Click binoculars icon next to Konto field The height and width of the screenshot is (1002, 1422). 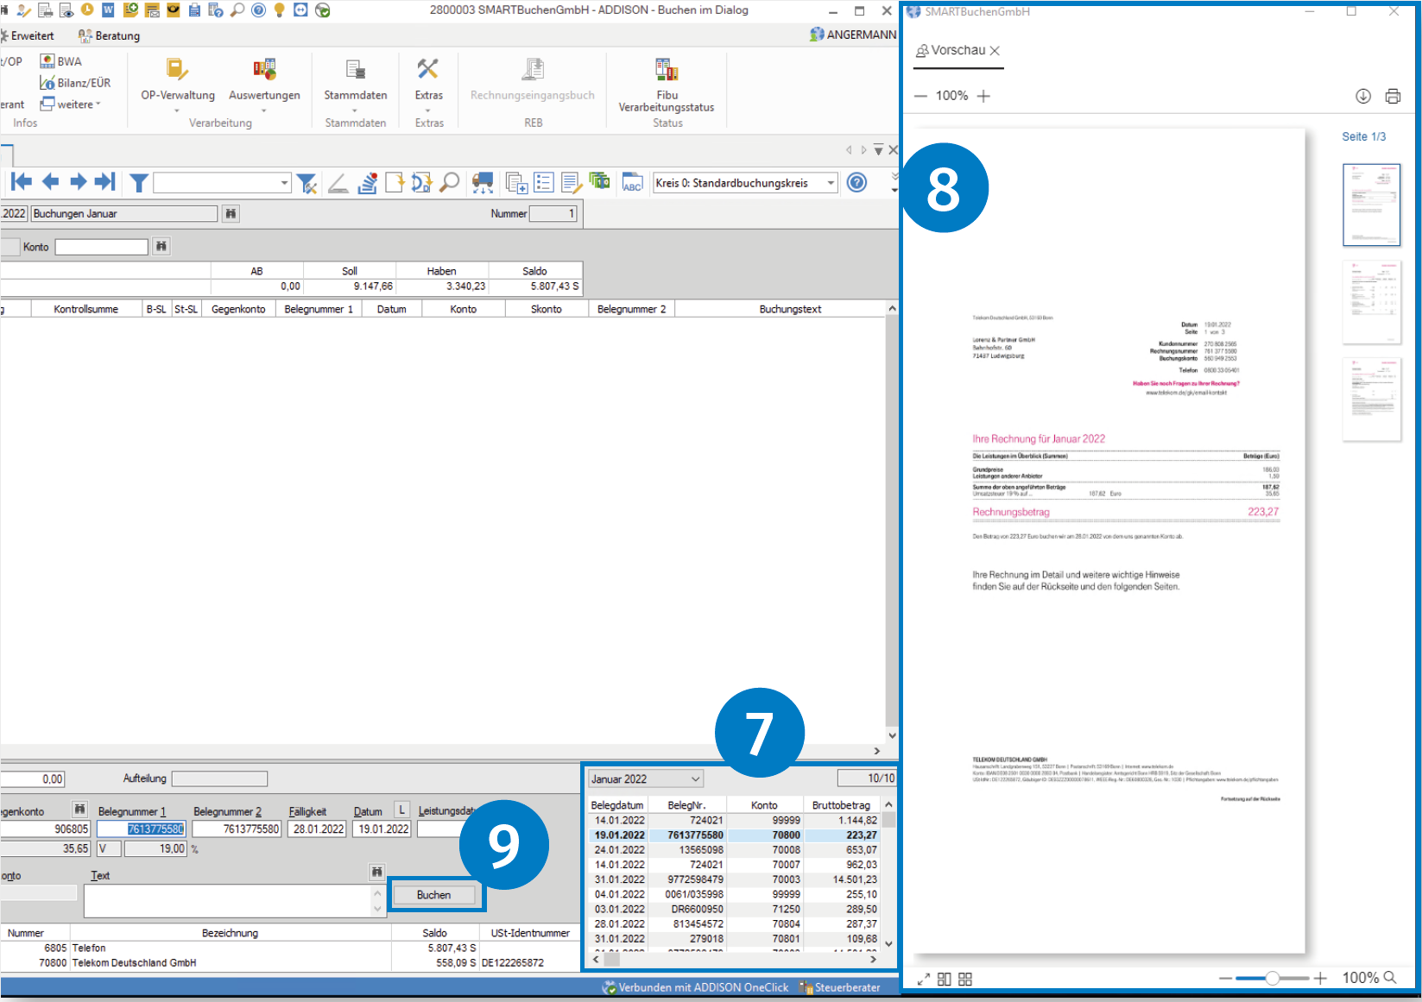(x=161, y=246)
